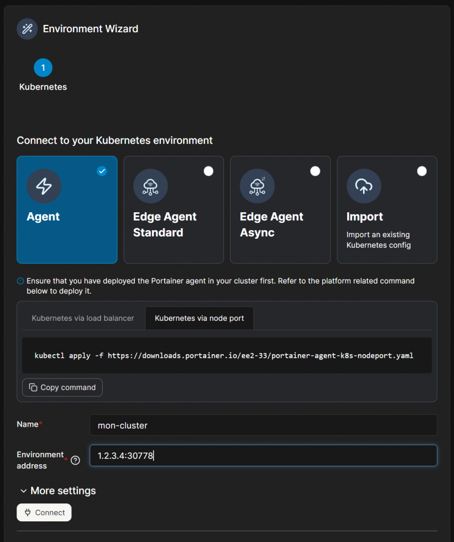The width and height of the screenshot is (454, 542).
Task: Click the Environment address help question icon
Action: pos(75,460)
